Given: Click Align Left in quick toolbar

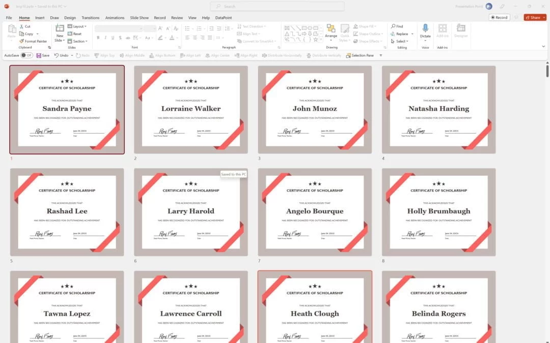Looking at the screenshot, I should 190,55.
